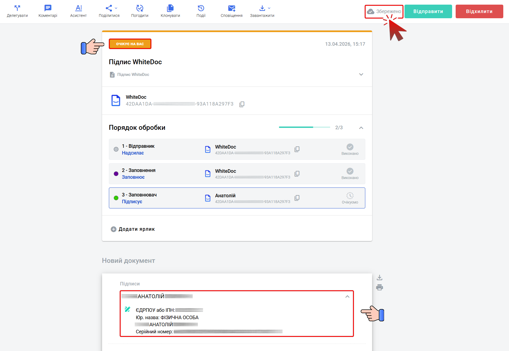Collapse the Порядок обробки section
The image size is (509, 351).
(361, 128)
